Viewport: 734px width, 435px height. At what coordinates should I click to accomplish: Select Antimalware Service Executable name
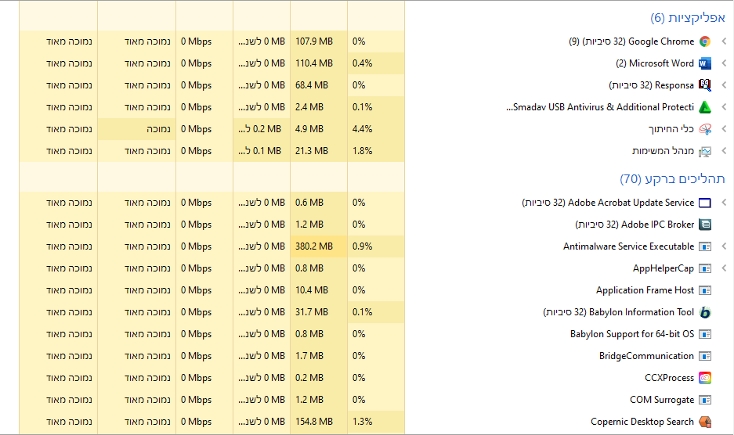point(629,246)
